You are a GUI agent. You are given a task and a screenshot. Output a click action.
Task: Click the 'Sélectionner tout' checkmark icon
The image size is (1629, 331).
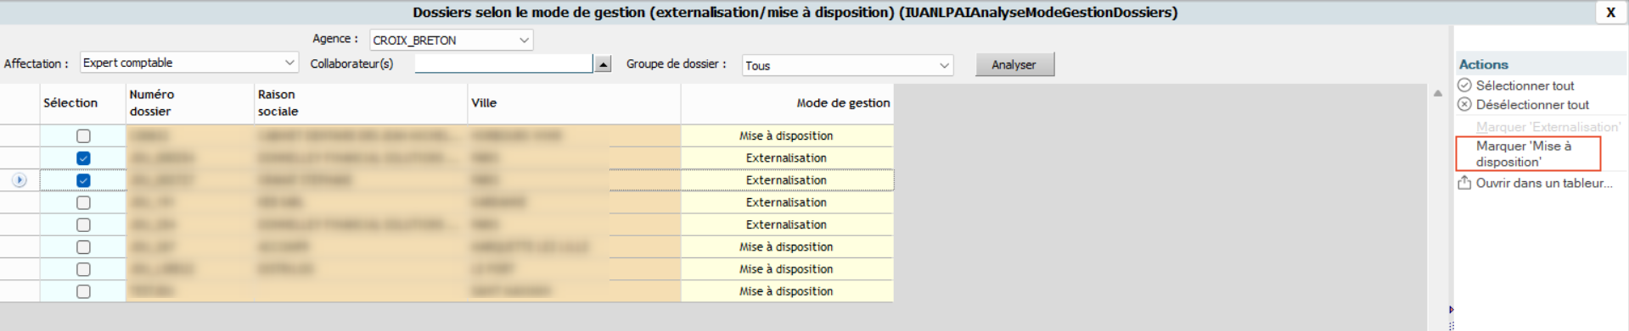1464,86
